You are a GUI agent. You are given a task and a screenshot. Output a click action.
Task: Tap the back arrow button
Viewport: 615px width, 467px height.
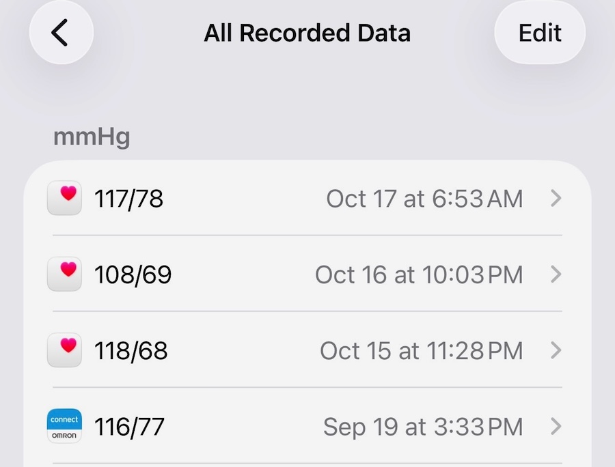click(x=61, y=33)
